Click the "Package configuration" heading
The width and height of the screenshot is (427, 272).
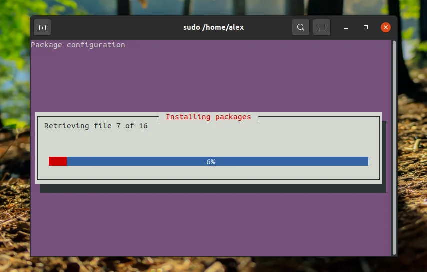[x=78, y=45]
